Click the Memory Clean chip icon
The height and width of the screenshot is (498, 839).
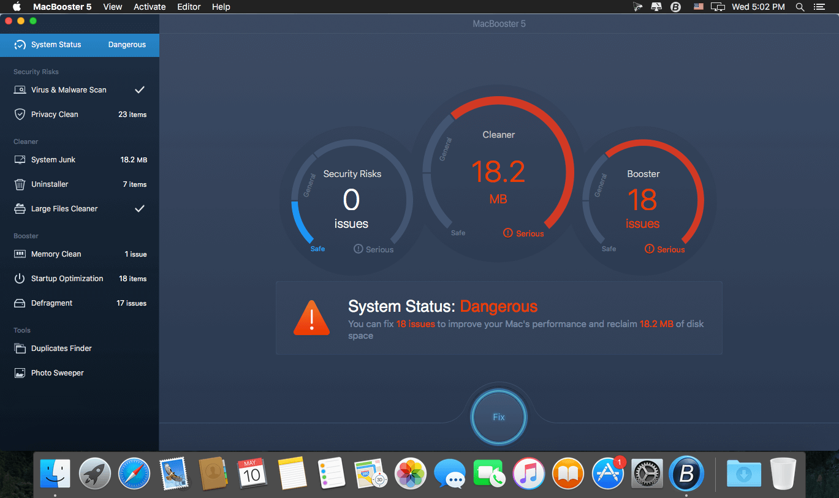(20, 254)
